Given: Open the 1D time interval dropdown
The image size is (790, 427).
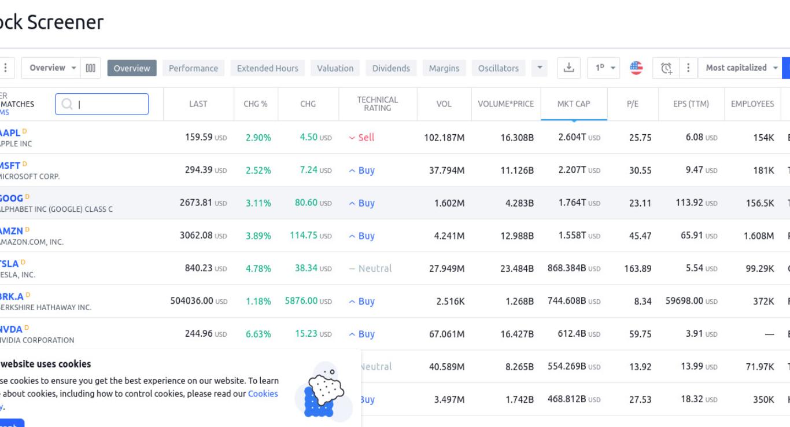Looking at the screenshot, I should [x=603, y=68].
